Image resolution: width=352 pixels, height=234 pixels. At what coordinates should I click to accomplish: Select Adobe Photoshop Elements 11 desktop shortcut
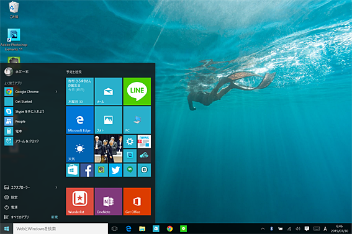pyautogui.click(x=14, y=40)
